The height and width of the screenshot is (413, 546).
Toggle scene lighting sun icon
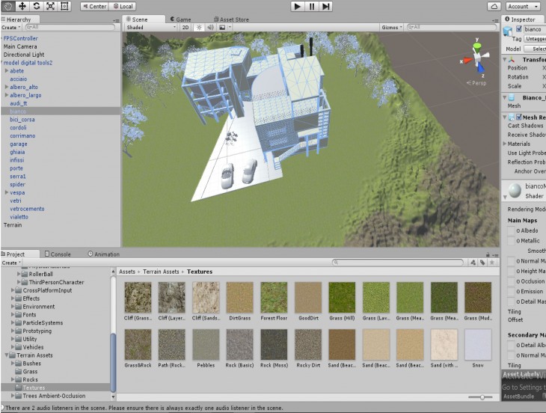[199, 27]
